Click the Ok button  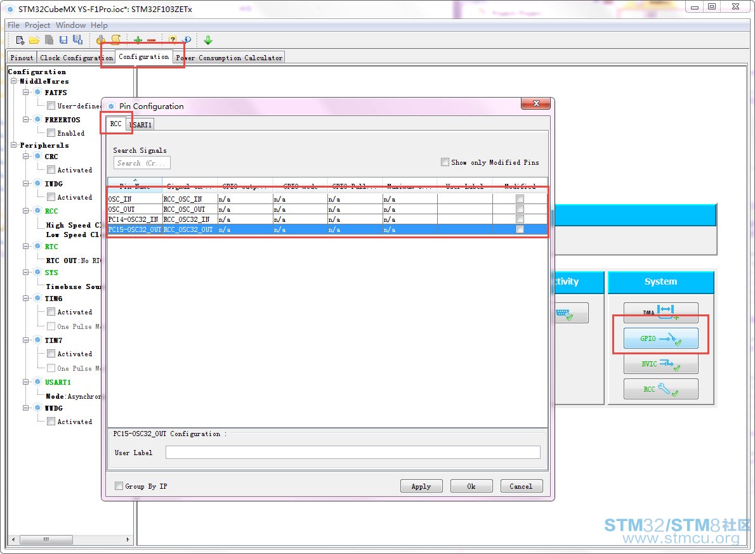pyautogui.click(x=471, y=486)
